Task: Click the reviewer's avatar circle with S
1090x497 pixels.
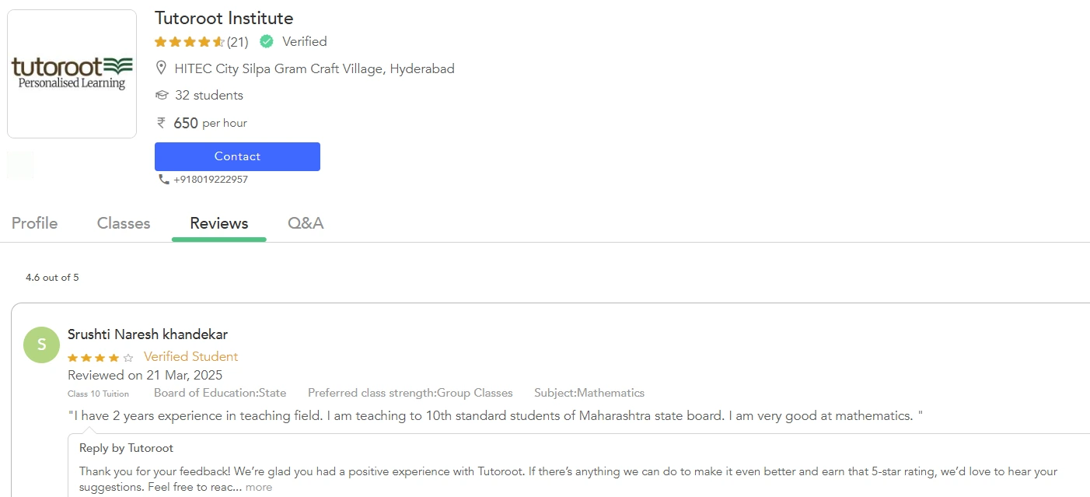Action: 41,345
